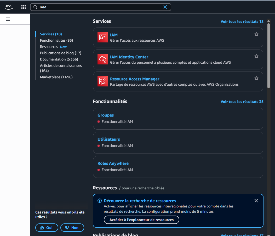Open the IAM service icon
The width and height of the screenshot is (275, 236).
tap(103, 37)
